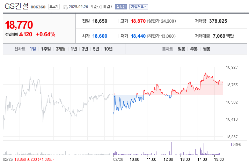Click the upper limit text 상한가 24,200
Viewport: 249px width, 165px height.
click(x=161, y=21)
